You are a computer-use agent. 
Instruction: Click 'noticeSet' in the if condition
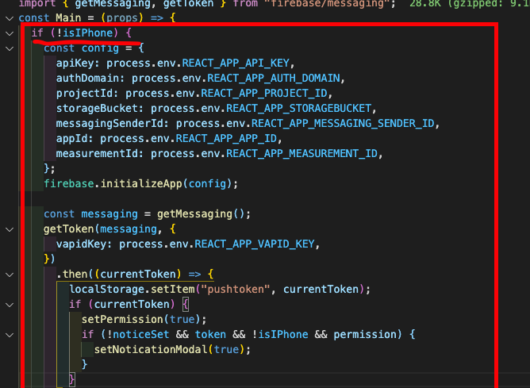point(140,335)
